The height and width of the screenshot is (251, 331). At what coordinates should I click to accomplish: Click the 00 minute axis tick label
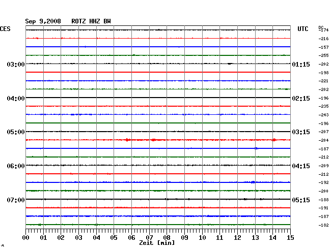coord(26,238)
